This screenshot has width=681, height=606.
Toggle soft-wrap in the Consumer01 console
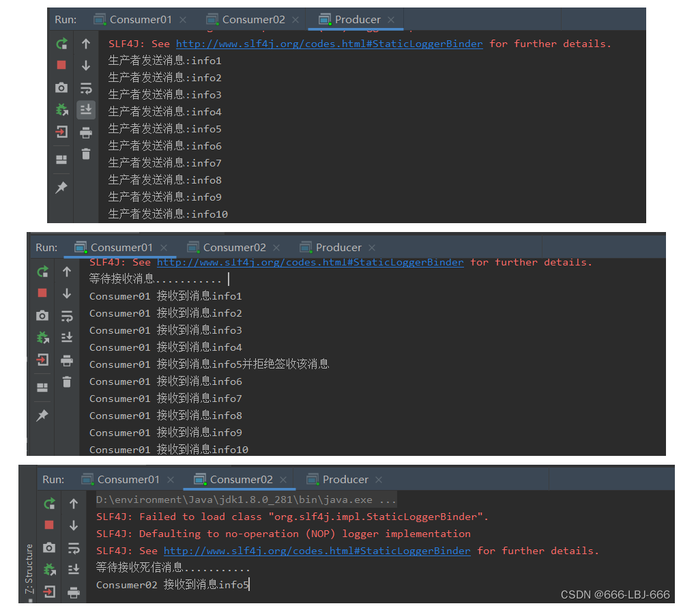67,316
